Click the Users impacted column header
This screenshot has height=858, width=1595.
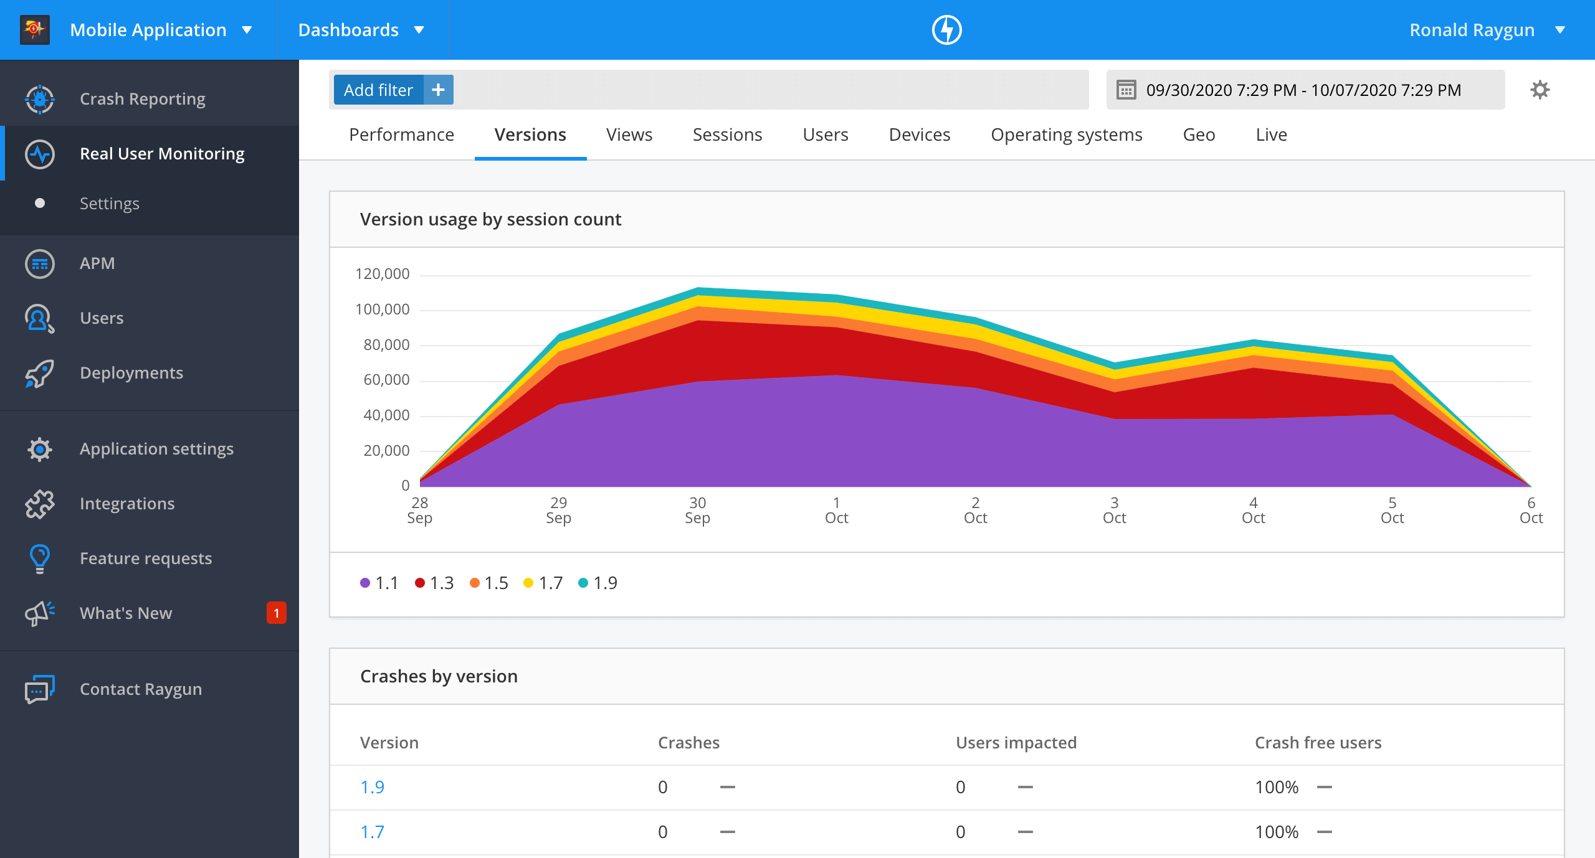1016,743
